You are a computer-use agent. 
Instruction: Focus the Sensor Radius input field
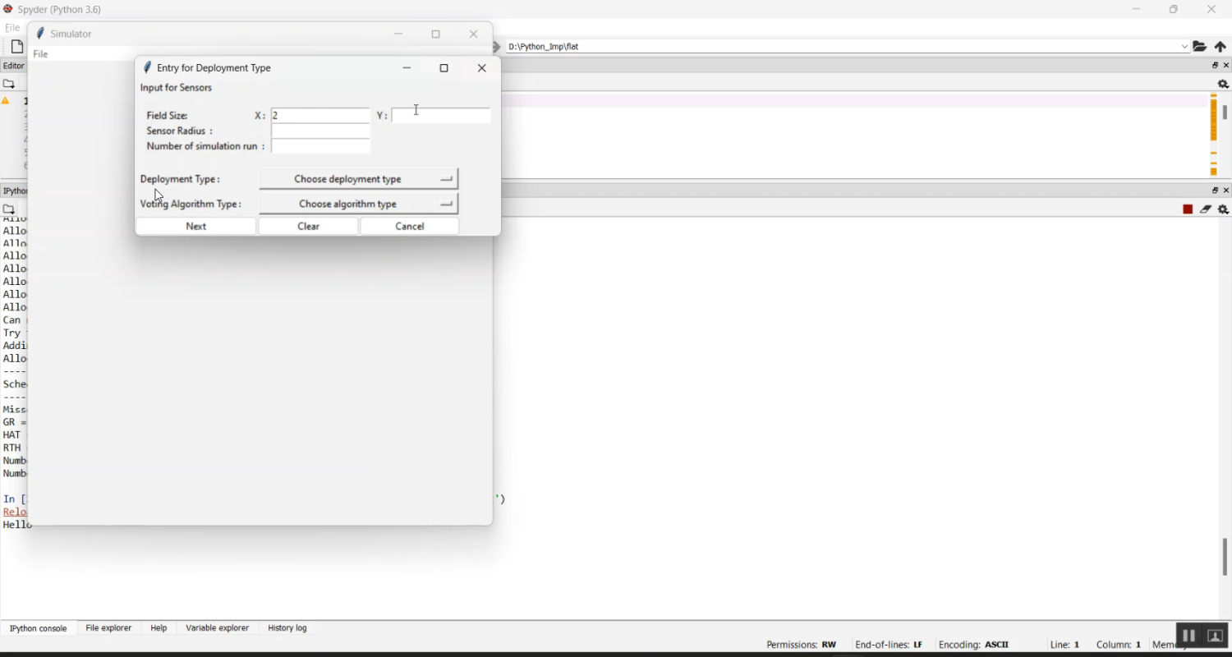(321, 131)
